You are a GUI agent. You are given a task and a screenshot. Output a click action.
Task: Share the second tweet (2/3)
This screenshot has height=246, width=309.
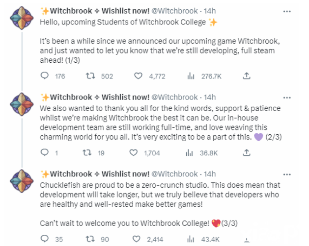click(x=246, y=152)
